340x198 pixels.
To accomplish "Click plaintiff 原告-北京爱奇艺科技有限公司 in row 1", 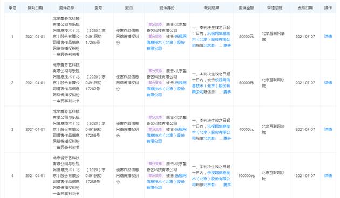I will (x=167, y=27).
